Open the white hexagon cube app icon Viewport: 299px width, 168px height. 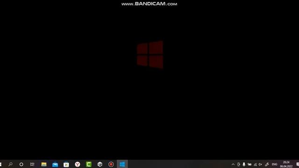point(100,164)
